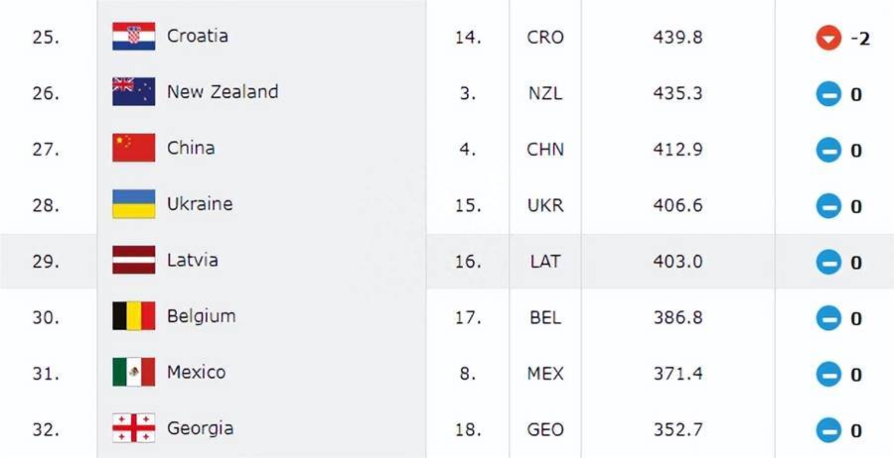
Task: Click the Georgia country name
Action: (x=200, y=428)
